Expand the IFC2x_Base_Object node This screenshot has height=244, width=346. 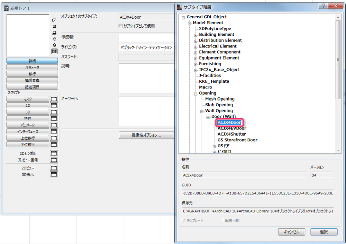click(196, 70)
